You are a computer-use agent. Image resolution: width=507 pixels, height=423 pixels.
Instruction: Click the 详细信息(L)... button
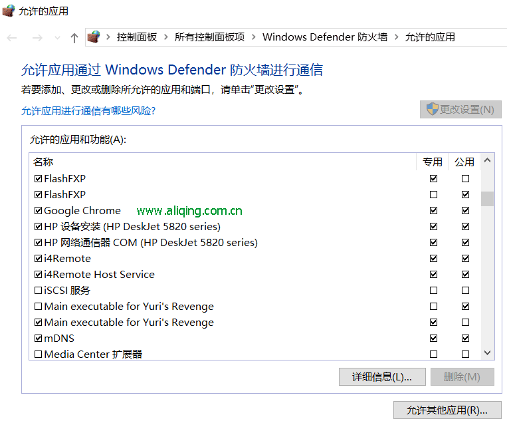click(382, 376)
